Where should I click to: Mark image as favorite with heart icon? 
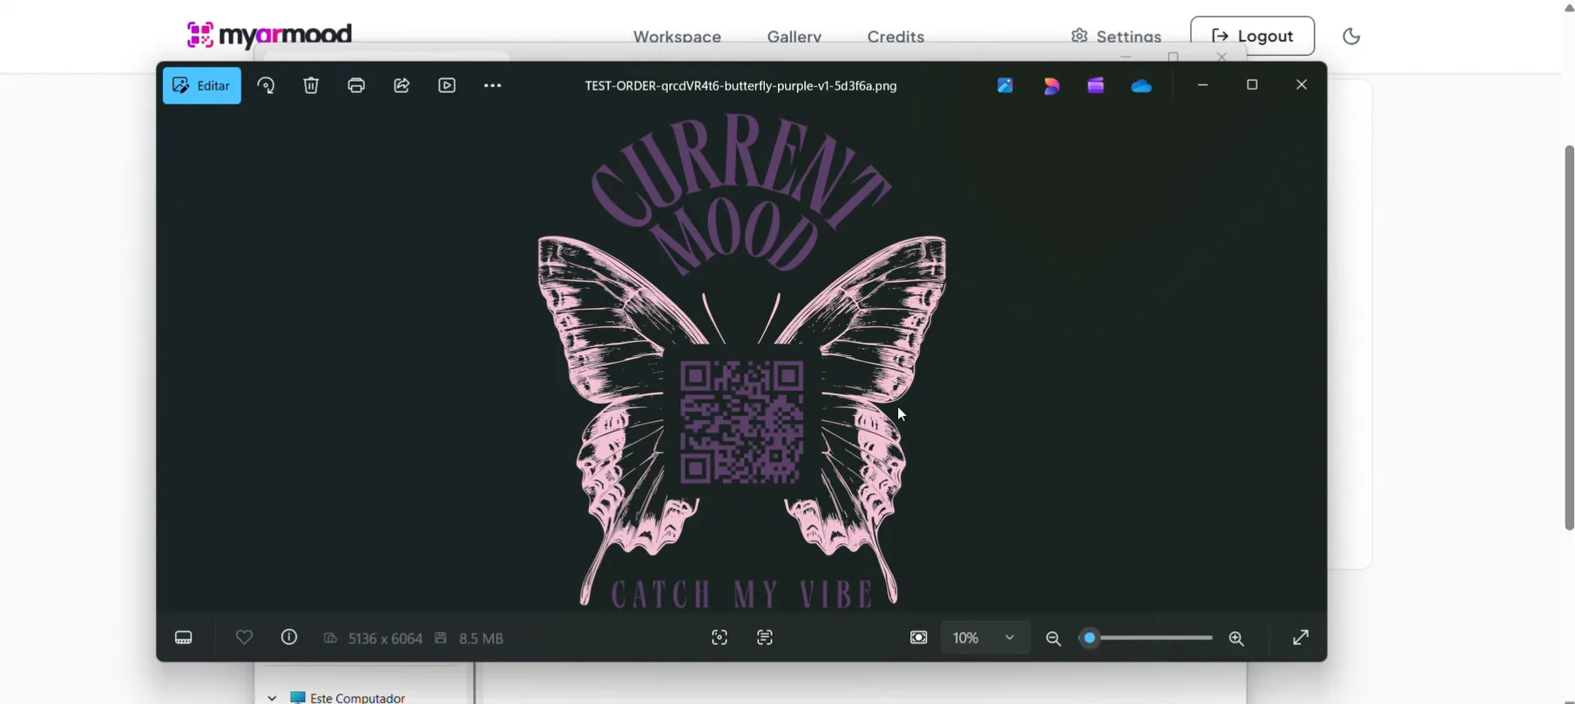point(245,638)
